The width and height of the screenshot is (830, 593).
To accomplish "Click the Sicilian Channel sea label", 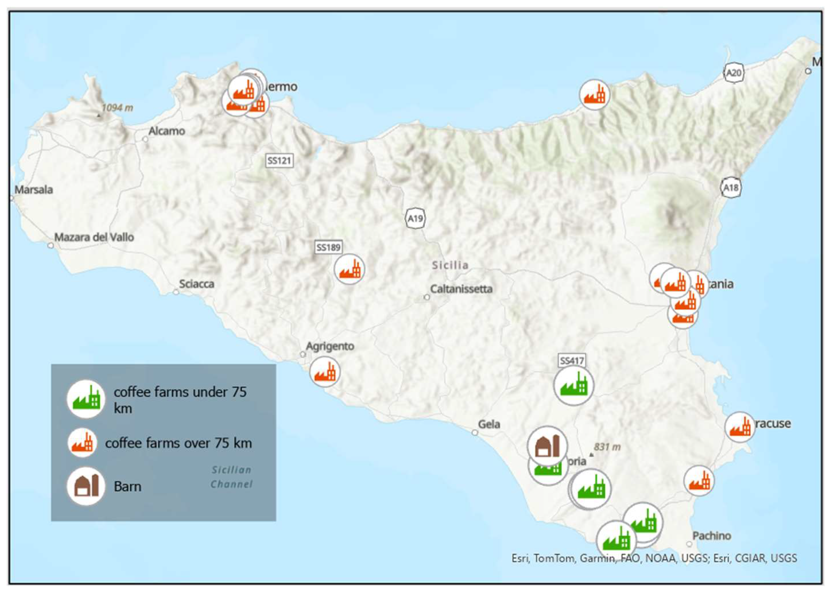I will click(x=231, y=477).
